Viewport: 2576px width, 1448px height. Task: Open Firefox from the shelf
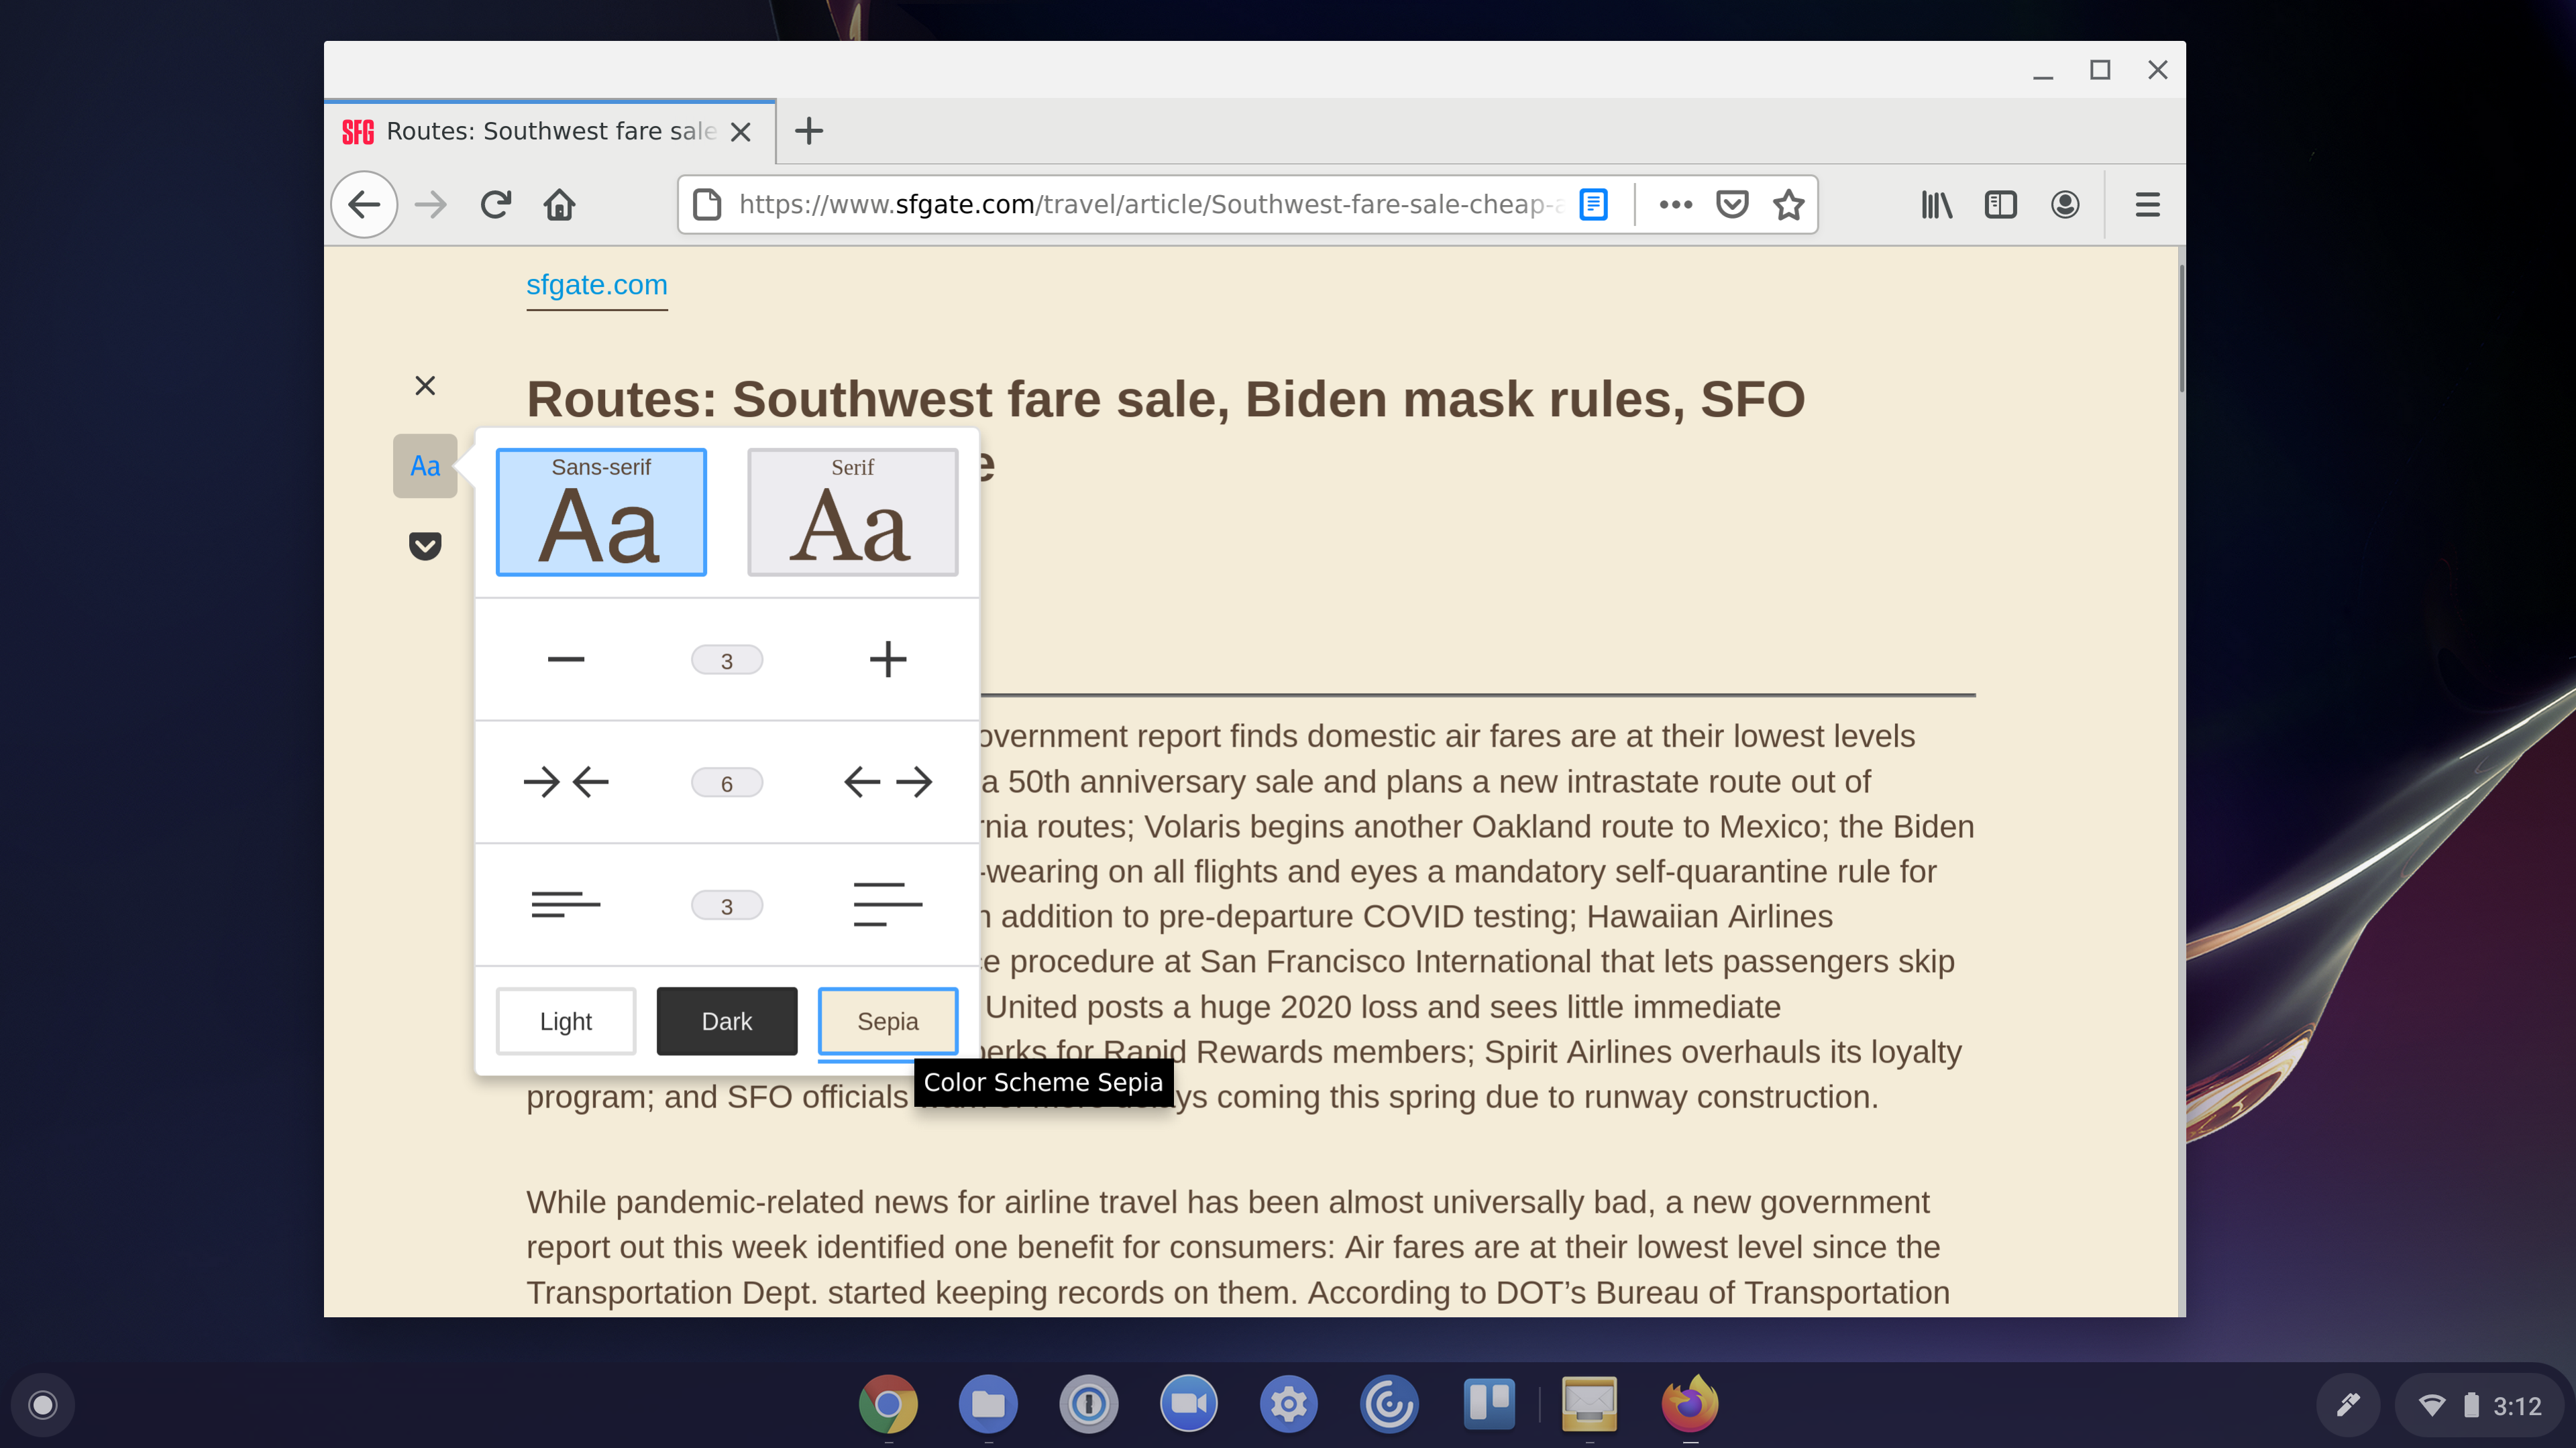[1690, 1404]
